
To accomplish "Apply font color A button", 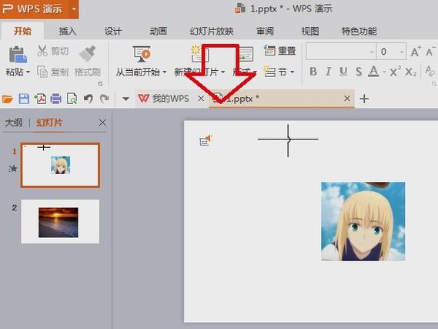I will coord(373,72).
